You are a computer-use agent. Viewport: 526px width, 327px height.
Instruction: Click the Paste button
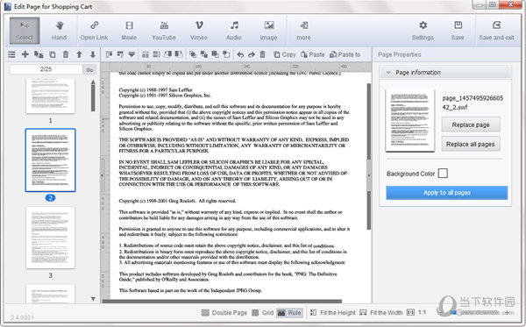(313, 54)
